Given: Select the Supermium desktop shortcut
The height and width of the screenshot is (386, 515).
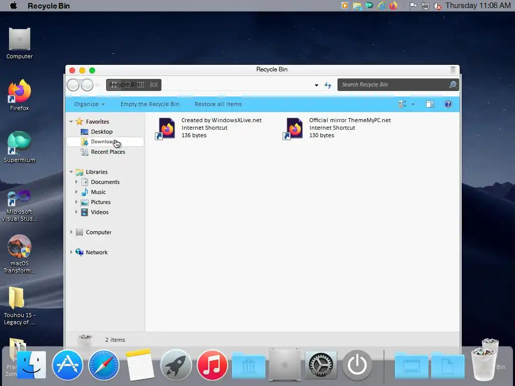Looking at the screenshot, I should point(20,147).
